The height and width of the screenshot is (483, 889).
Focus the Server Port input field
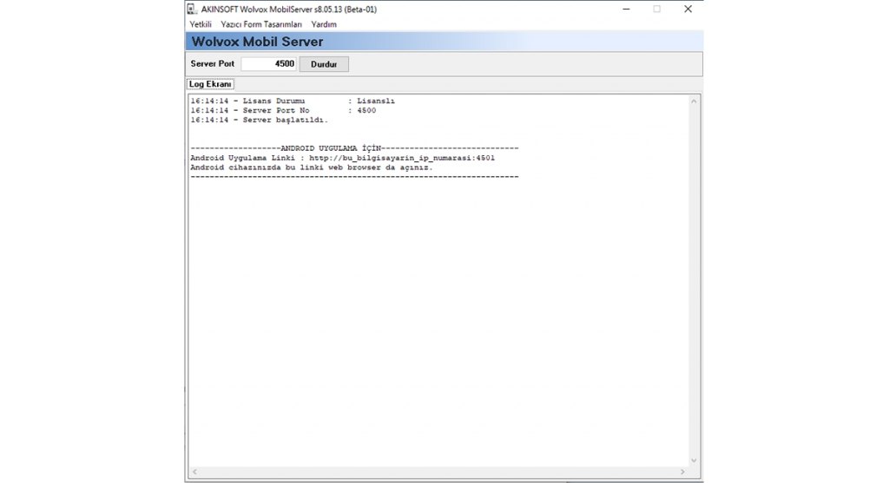click(269, 64)
